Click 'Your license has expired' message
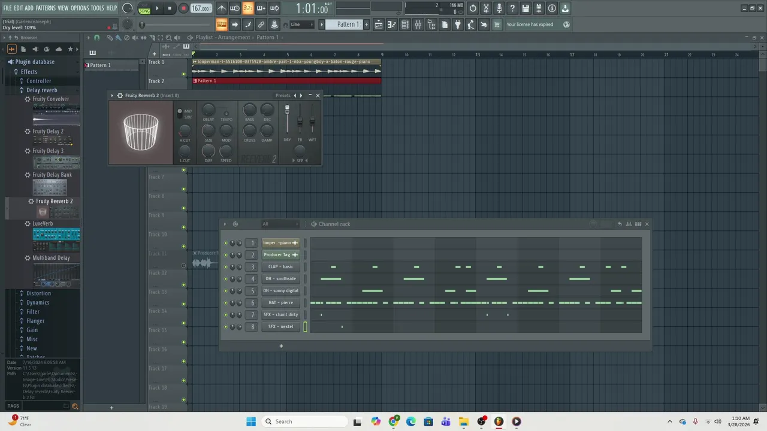The image size is (767, 431). tap(530, 25)
